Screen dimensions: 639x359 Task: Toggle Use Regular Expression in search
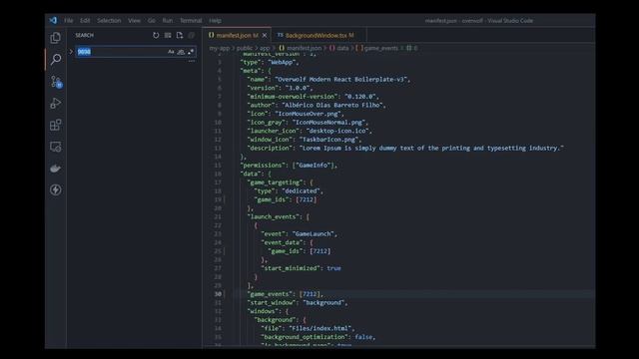pyautogui.click(x=191, y=52)
